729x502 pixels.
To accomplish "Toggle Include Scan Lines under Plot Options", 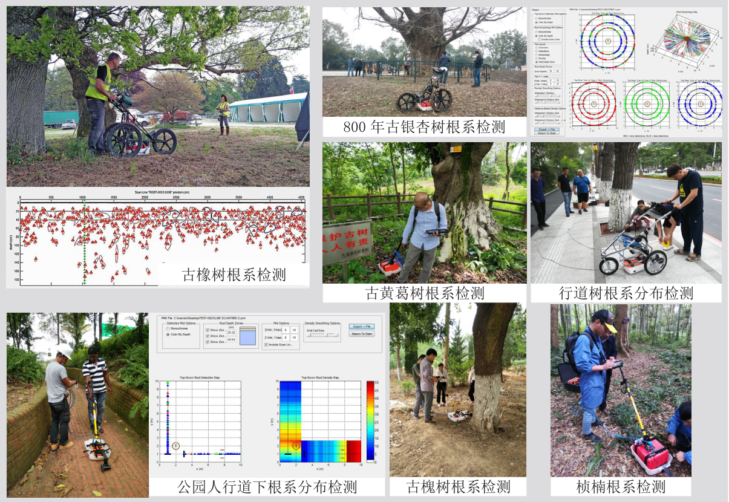I will (x=266, y=345).
